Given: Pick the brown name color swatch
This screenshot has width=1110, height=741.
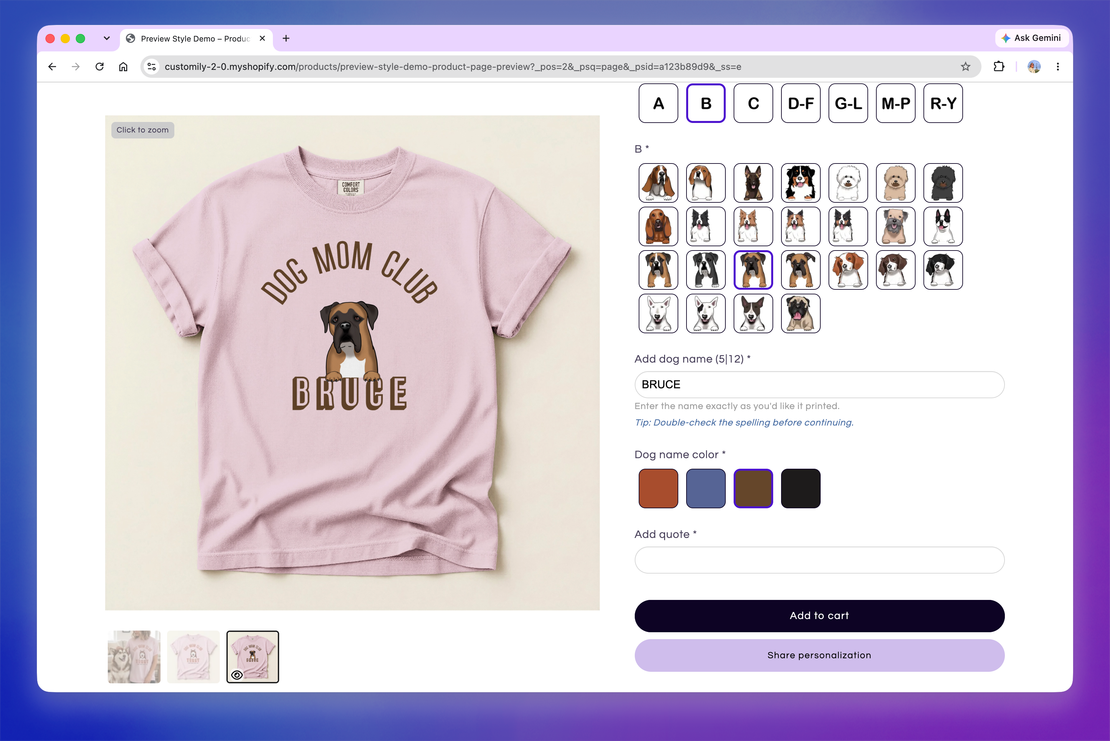Looking at the screenshot, I should (753, 488).
